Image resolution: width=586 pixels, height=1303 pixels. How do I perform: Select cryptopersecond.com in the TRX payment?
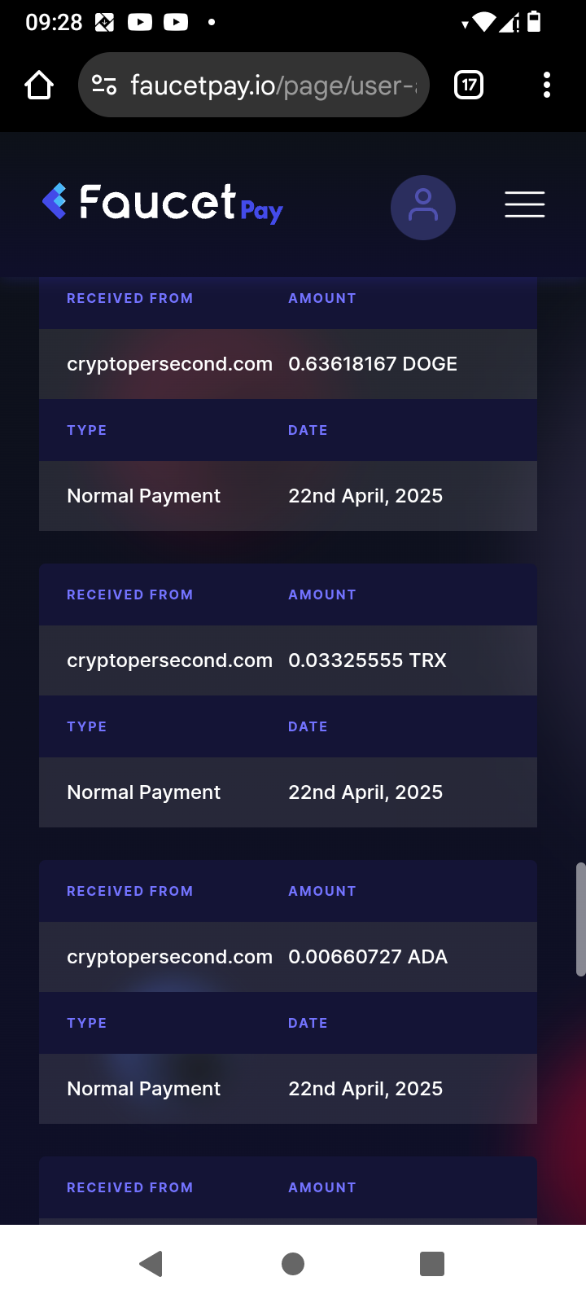[169, 660]
